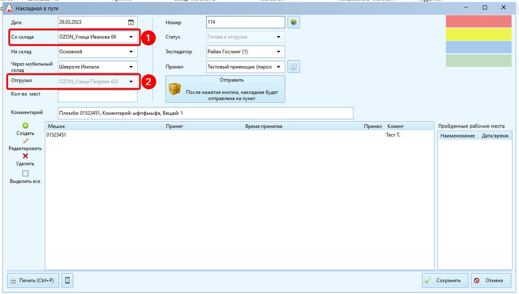The width and height of the screenshot is (519, 294).
Task: Expand the Со склада dropdown
Action: pos(131,37)
